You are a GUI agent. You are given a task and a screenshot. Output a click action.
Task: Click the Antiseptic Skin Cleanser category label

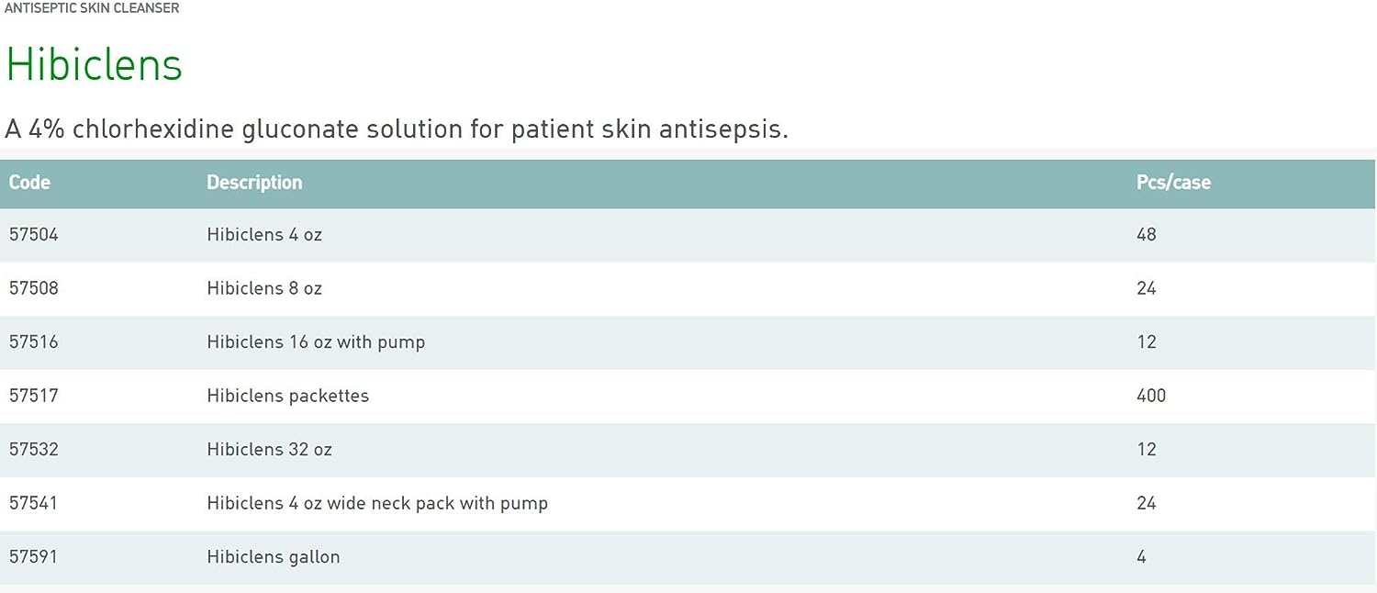[92, 8]
